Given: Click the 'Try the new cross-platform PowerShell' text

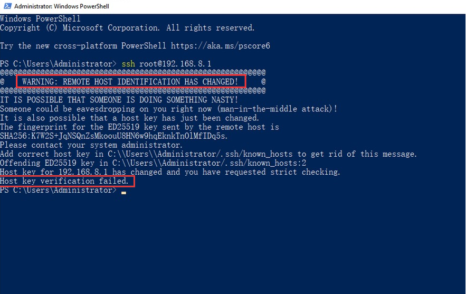Looking at the screenshot, I should (x=83, y=46).
